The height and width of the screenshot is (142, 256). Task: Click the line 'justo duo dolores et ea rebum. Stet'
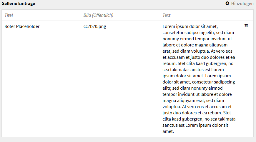pos(197,113)
